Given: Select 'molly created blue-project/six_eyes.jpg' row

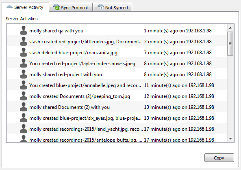Looking at the screenshot, I should (117, 118).
